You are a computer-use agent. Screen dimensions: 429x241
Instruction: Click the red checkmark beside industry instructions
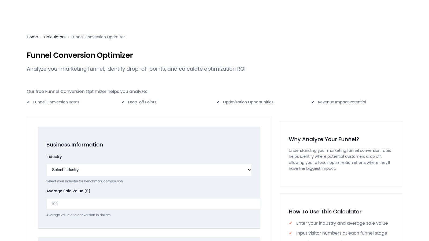coord(291,223)
